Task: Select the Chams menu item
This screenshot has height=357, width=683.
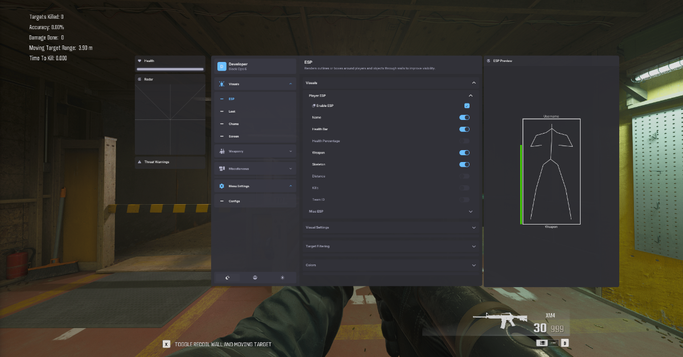Action: pos(233,124)
